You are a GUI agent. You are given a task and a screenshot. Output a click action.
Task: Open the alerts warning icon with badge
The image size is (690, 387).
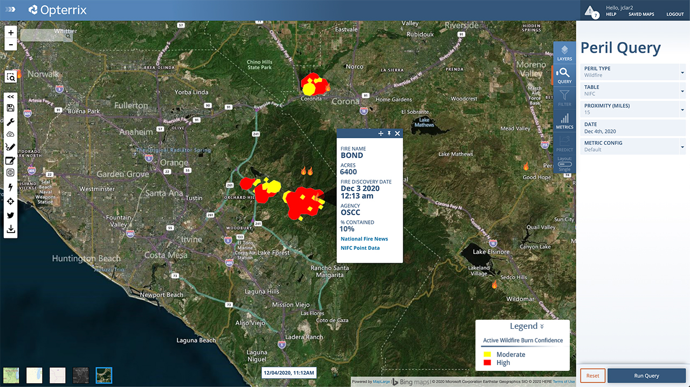(591, 11)
